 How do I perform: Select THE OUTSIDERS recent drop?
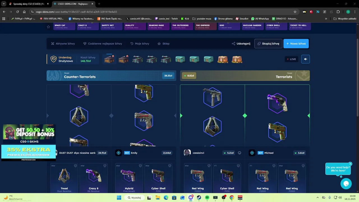click(x=182, y=26)
